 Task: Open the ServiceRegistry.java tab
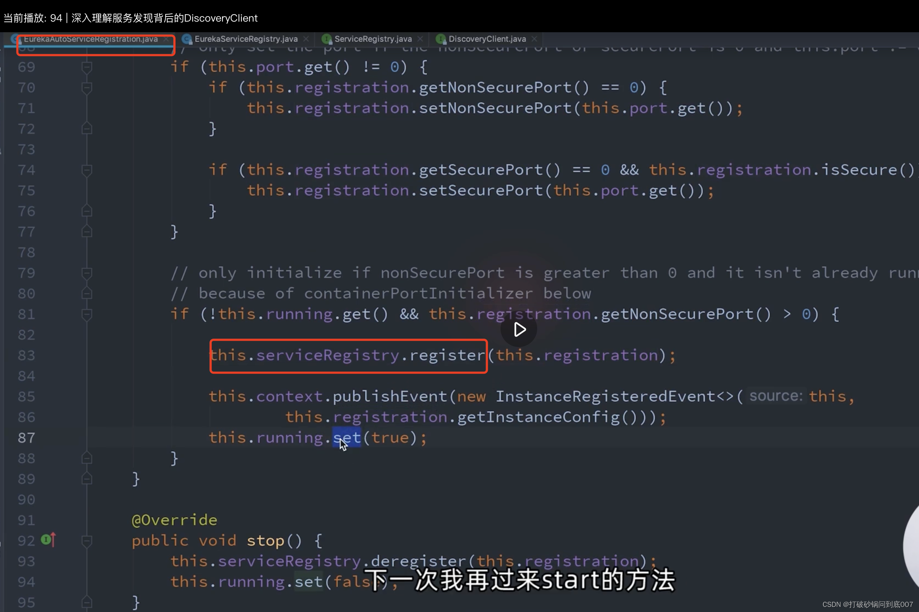pyautogui.click(x=373, y=39)
